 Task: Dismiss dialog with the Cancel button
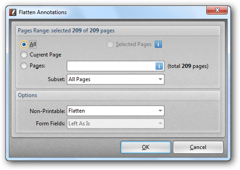click(198, 147)
